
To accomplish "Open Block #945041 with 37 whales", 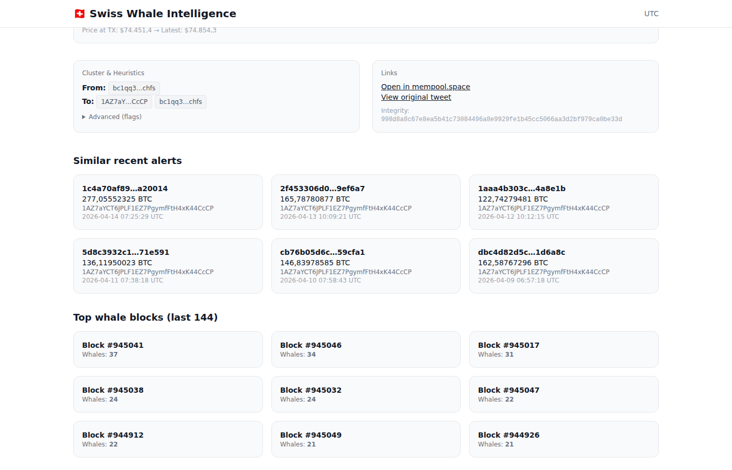I will click(x=168, y=349).
